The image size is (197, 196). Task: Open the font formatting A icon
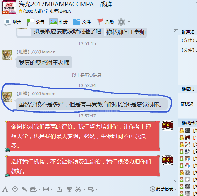coord(5,189)
